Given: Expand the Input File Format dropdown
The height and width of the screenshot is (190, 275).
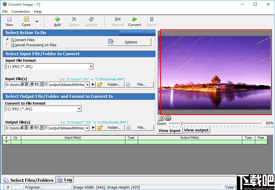Looking at the screenshot, I should click(x=91, y=67).
